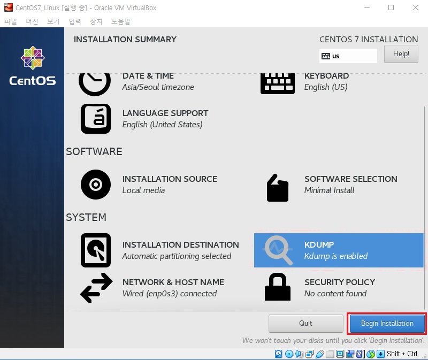Click 'English (US)' under KEYBOARD

326,87
